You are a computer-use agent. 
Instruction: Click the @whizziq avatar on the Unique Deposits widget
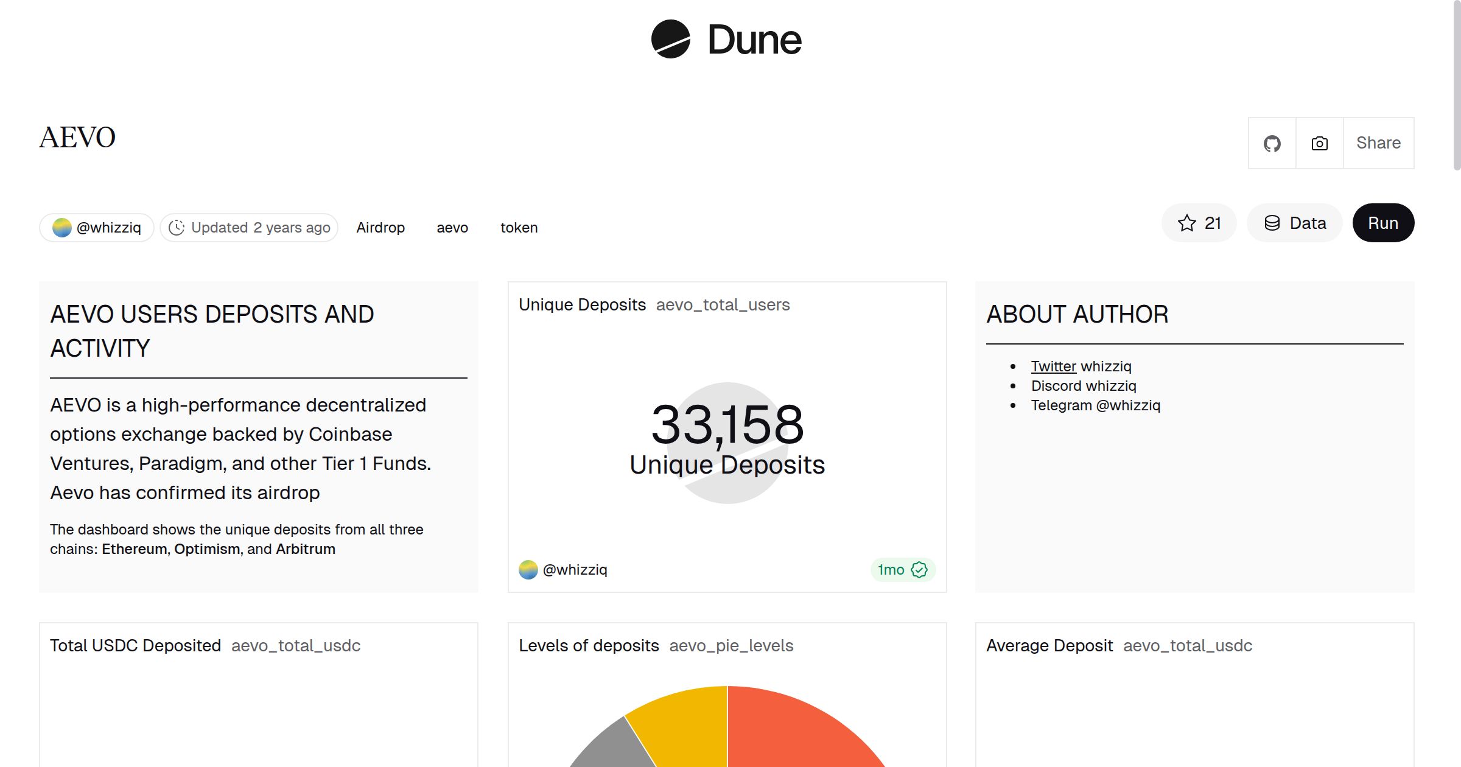pos(529,570)
